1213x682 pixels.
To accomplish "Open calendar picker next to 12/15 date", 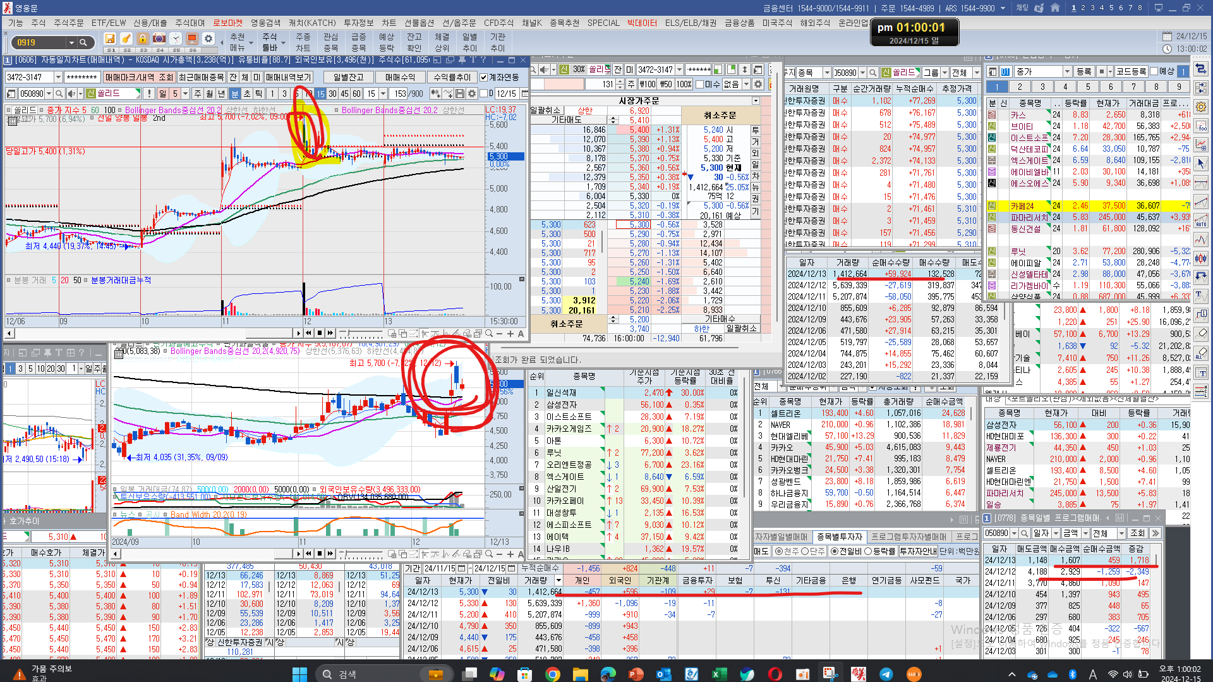I will click(524, 94).
